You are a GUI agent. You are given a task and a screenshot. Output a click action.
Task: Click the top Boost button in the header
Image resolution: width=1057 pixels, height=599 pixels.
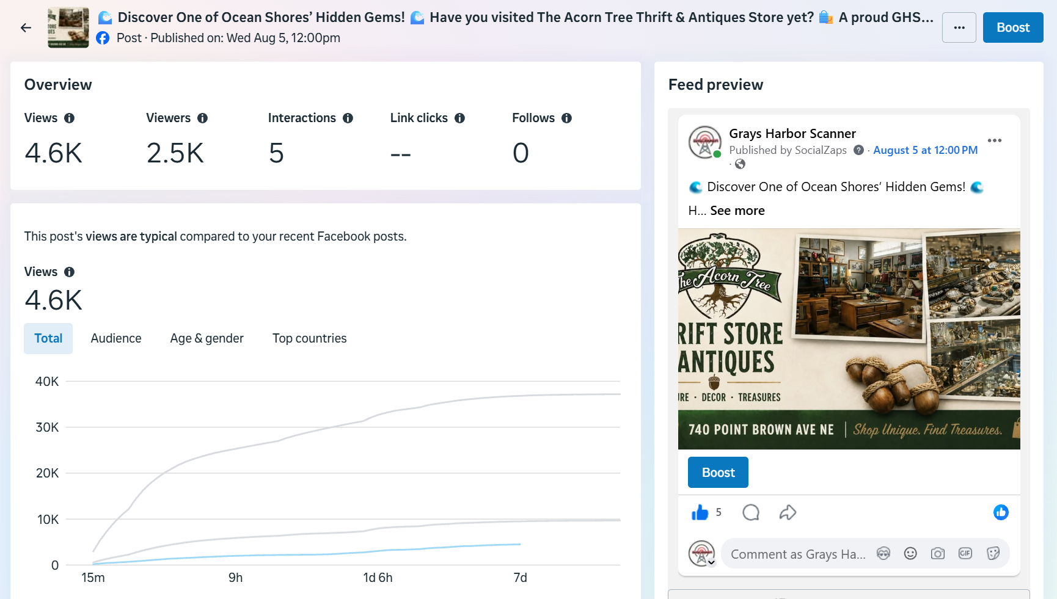(1013, 27)
